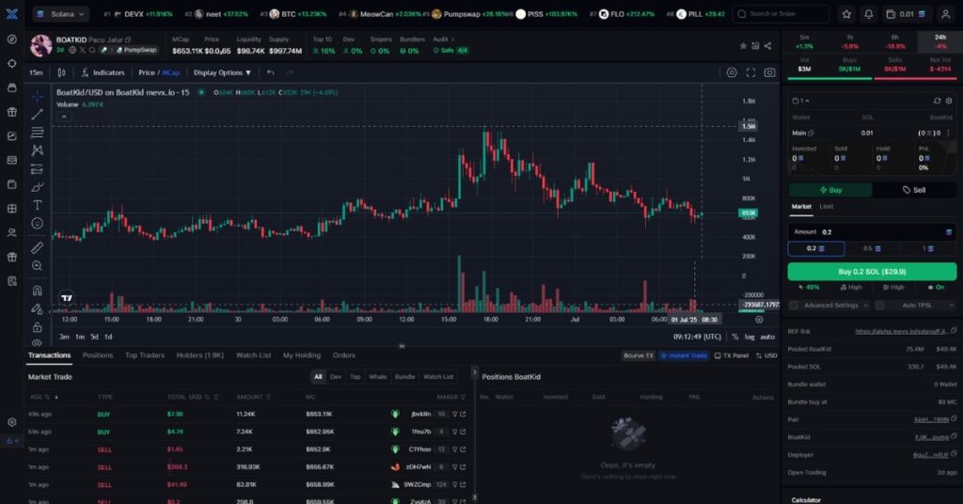Switch to the Sell tab
Image resolution: width=963 pixels, height=504 pixels.
pyautogui.click(x=914, y=190)
